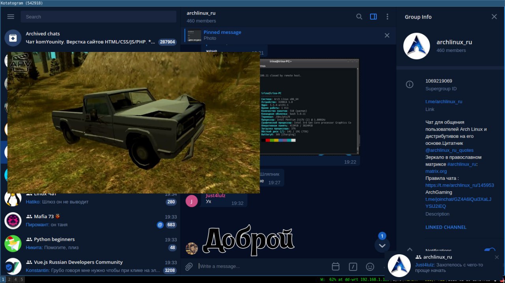
Task: Toggle the right info sidebar panel
Action: [373, 17]
